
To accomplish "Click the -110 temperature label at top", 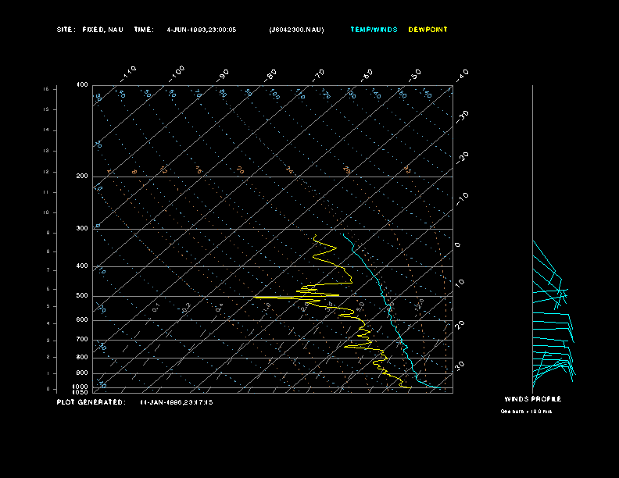I will pos(130,72).
